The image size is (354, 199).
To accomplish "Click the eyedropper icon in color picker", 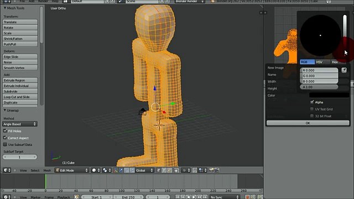I will coord(344,70).
